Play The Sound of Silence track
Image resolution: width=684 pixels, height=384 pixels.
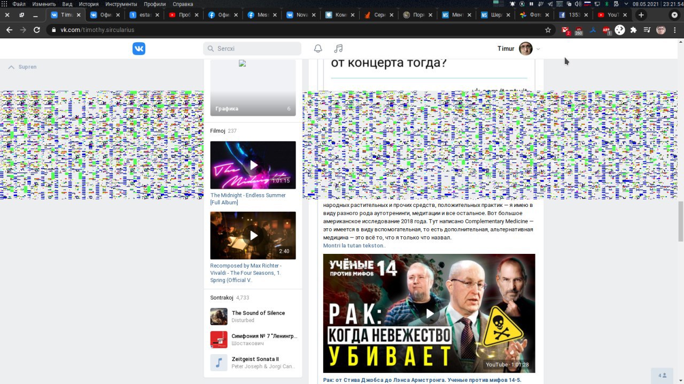[219, 316]
